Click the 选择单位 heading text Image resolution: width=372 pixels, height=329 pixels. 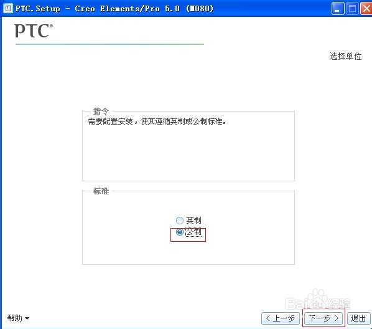(x=345, y=56)
